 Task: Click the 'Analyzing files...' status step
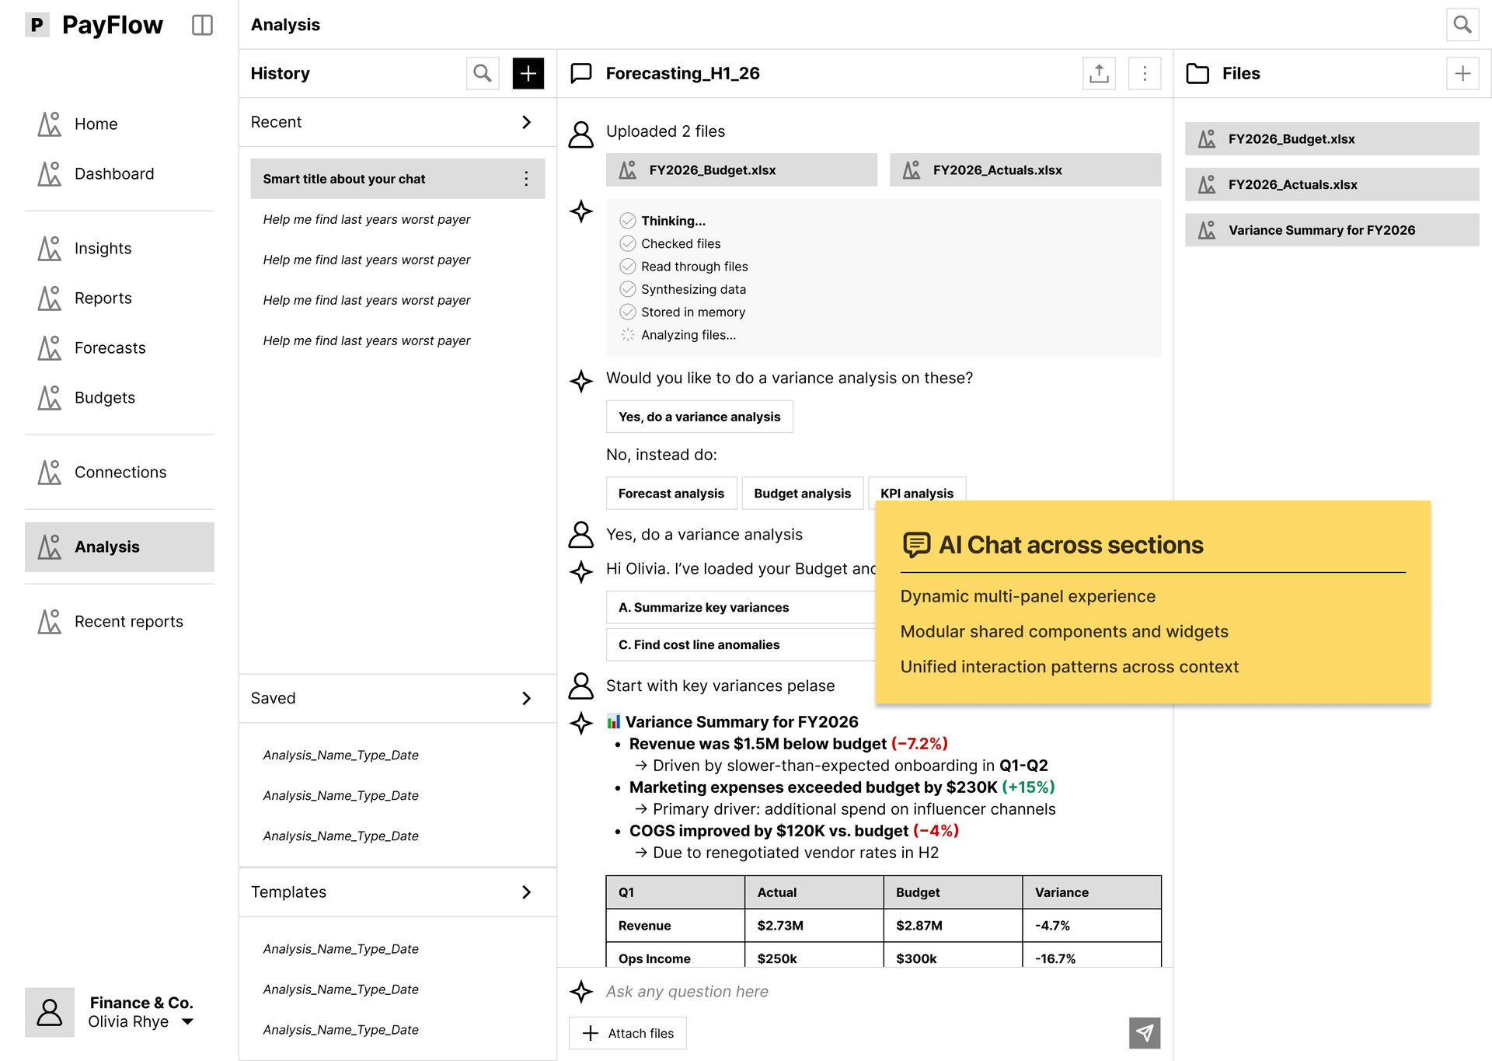[688, 335]
